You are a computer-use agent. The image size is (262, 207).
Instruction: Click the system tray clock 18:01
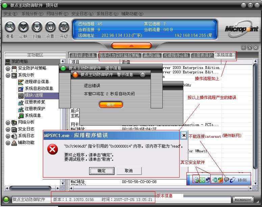(242, 180)
